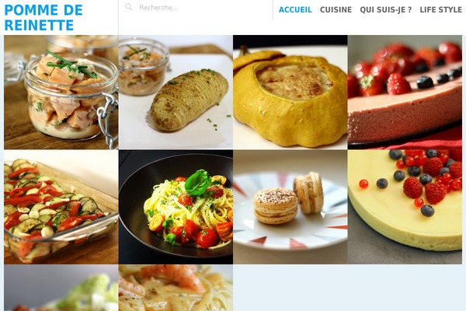Open the yellow cake with raspberries photo

(x=405, y=207)
